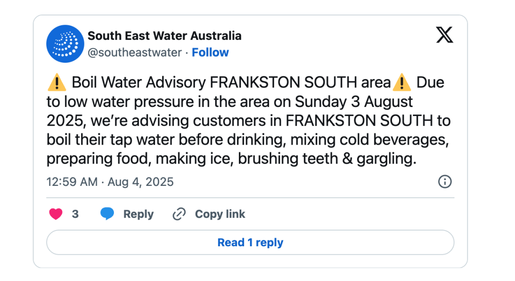
Task: Click the blue reply speech bubble icon
Action: 107,214
